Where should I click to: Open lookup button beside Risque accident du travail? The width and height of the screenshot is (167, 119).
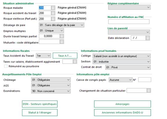coord(53,13)
